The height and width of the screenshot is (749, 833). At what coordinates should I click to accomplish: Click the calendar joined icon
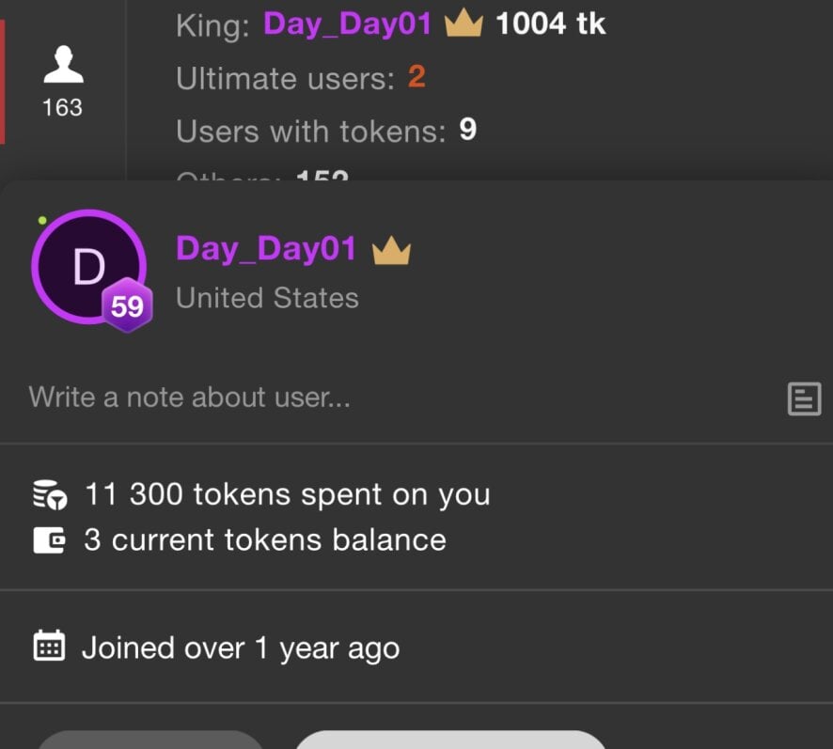click(50, 646)
